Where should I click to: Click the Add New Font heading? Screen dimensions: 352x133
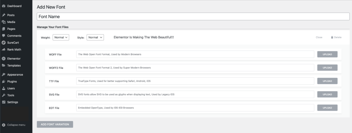point(51,7)
